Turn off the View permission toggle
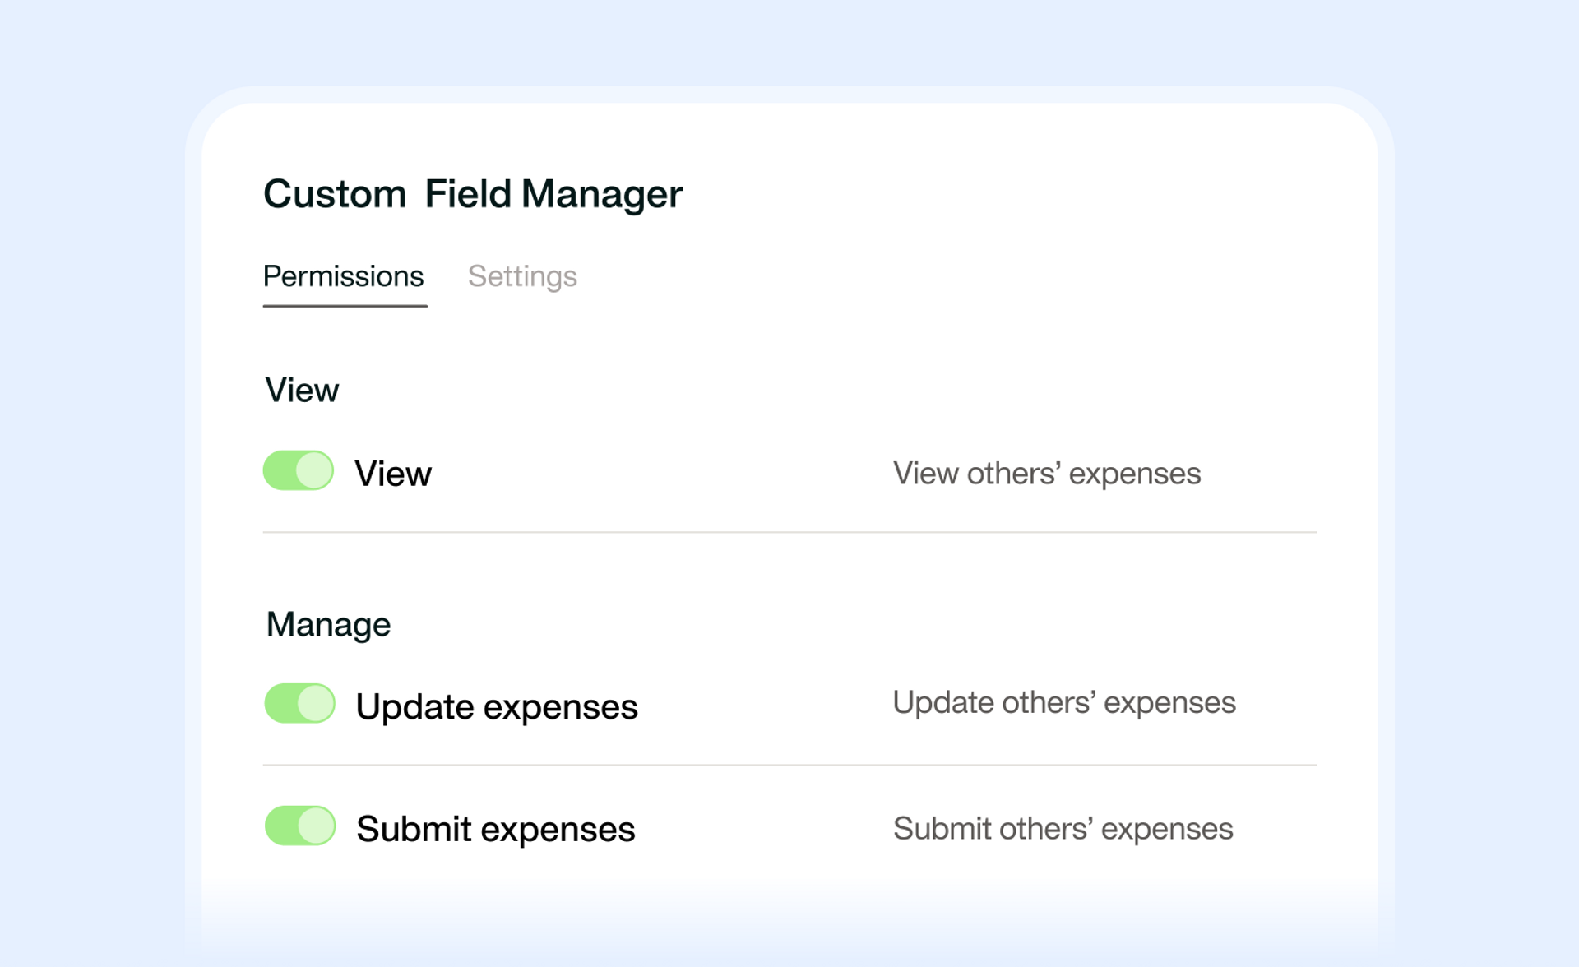Viewport: 1579px width, 967px height. click(299, 470)
